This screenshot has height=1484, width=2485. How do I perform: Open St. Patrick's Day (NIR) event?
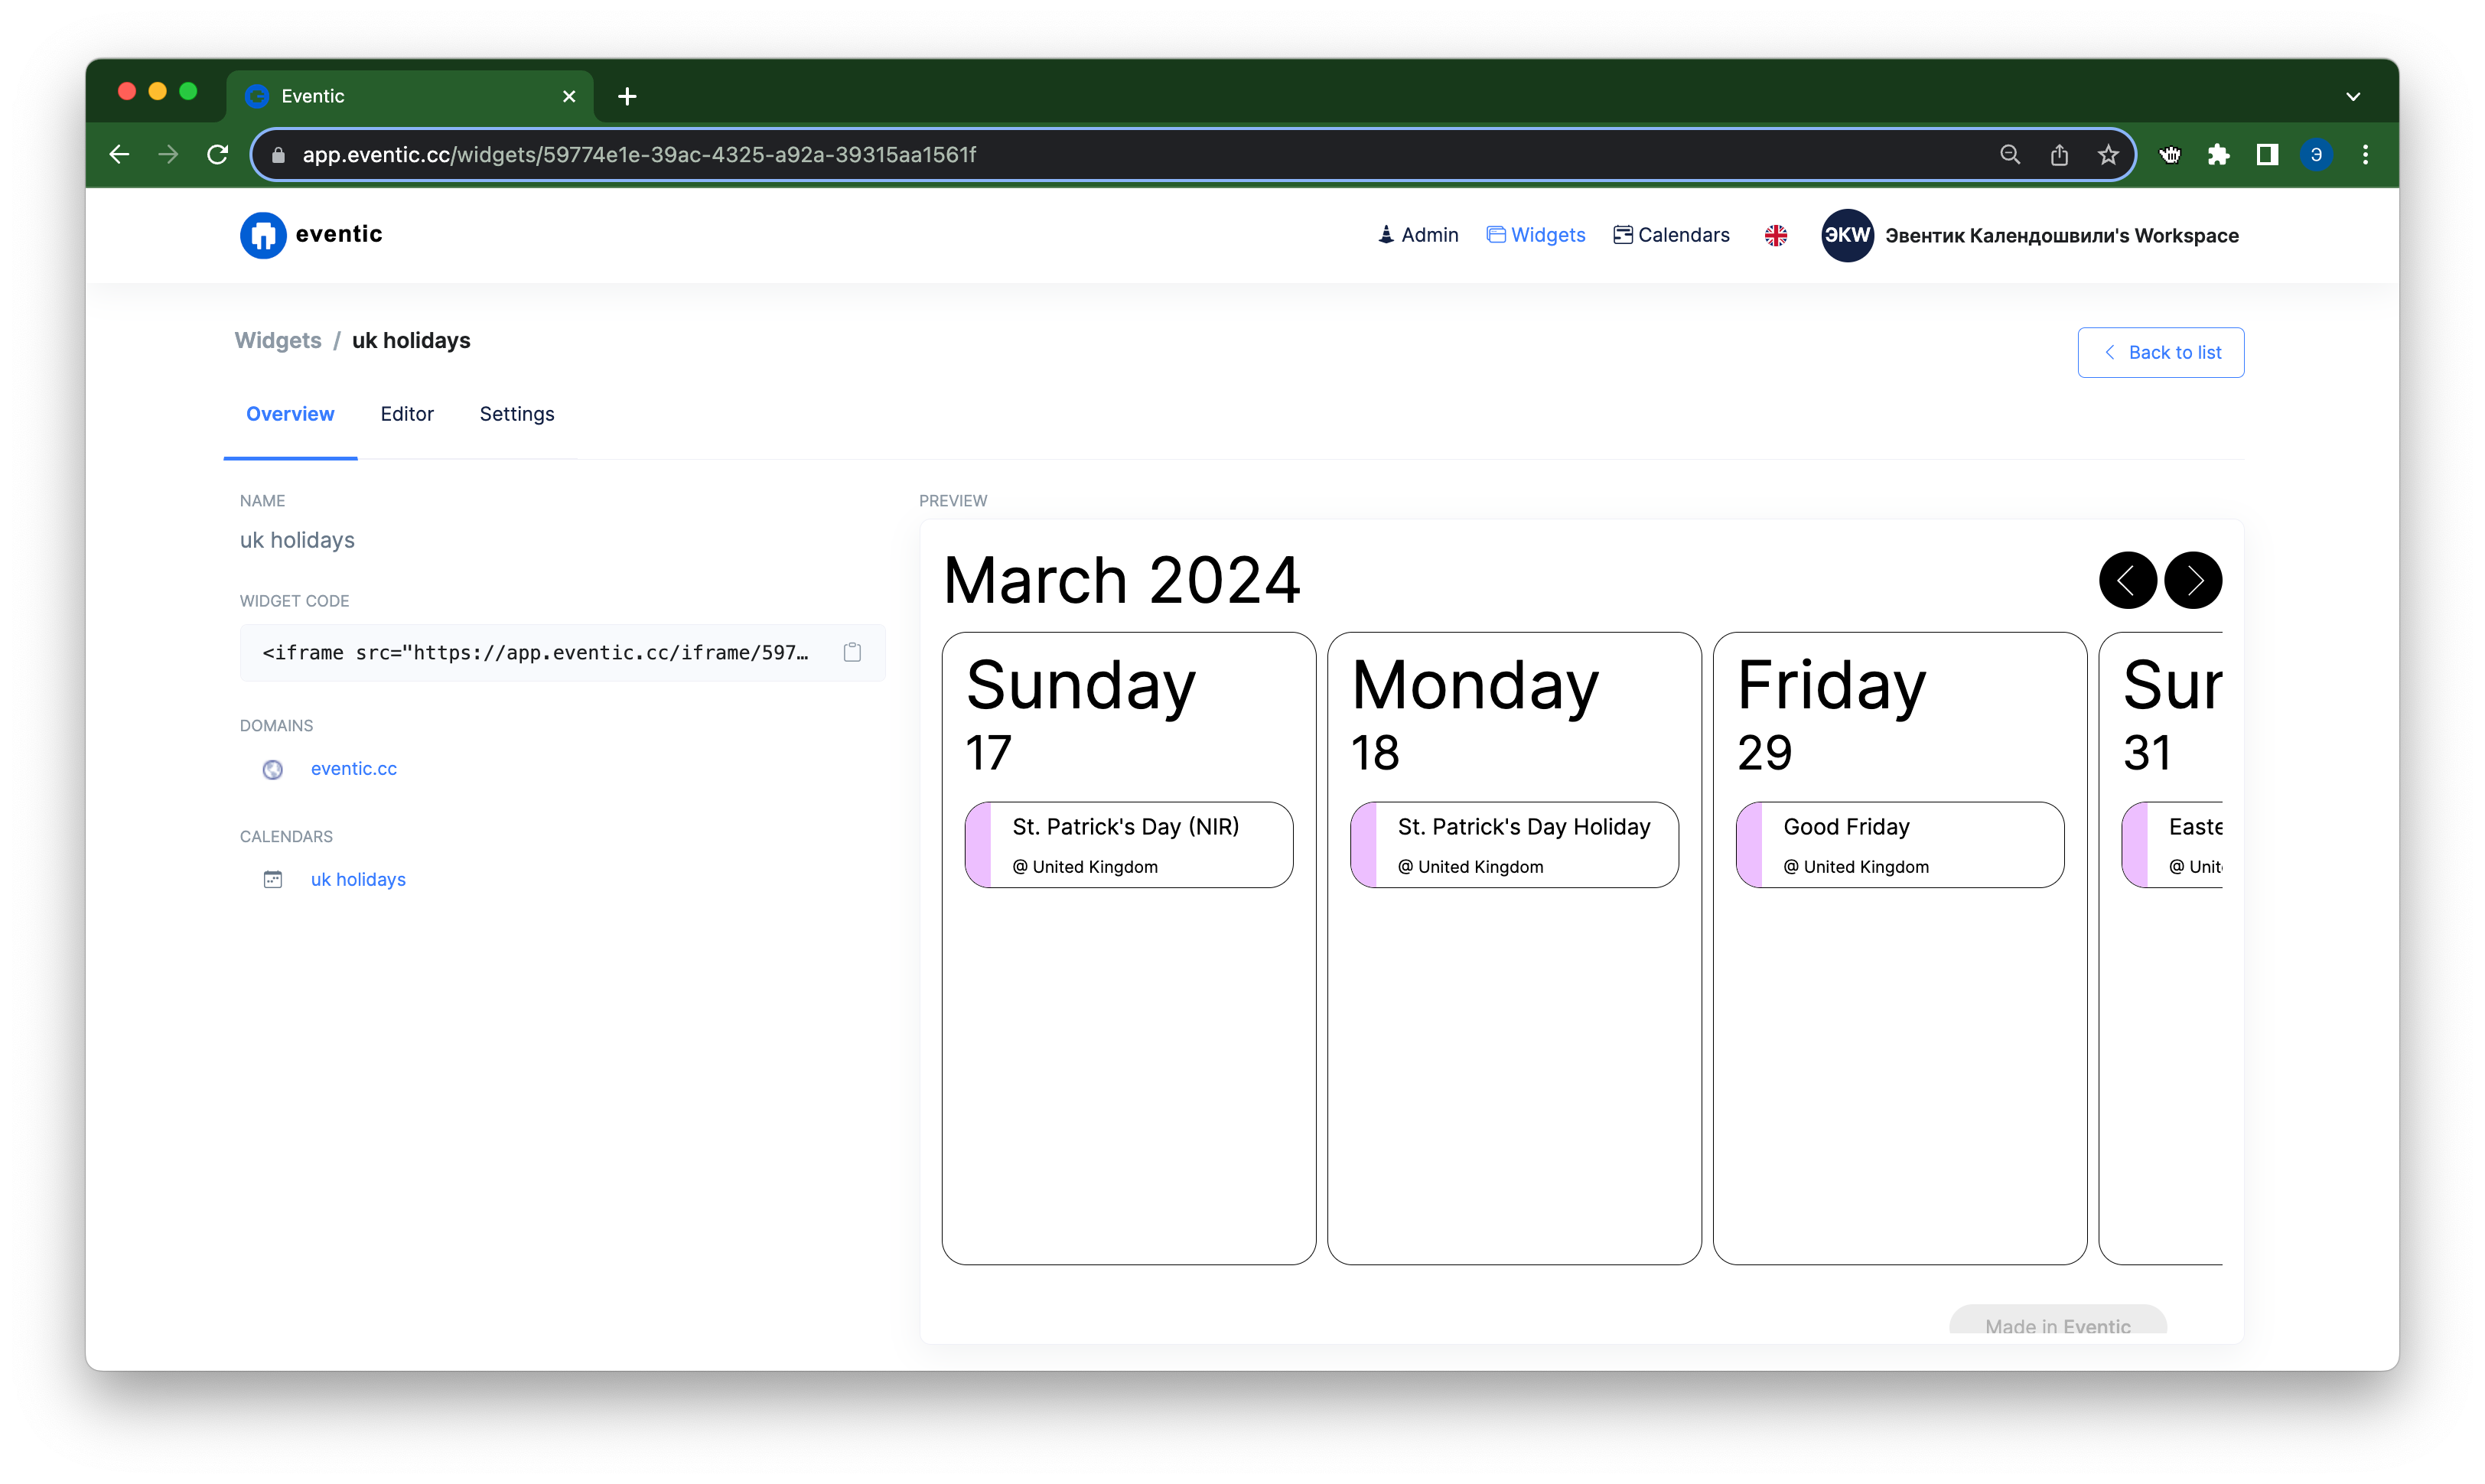coord(1128,844)
